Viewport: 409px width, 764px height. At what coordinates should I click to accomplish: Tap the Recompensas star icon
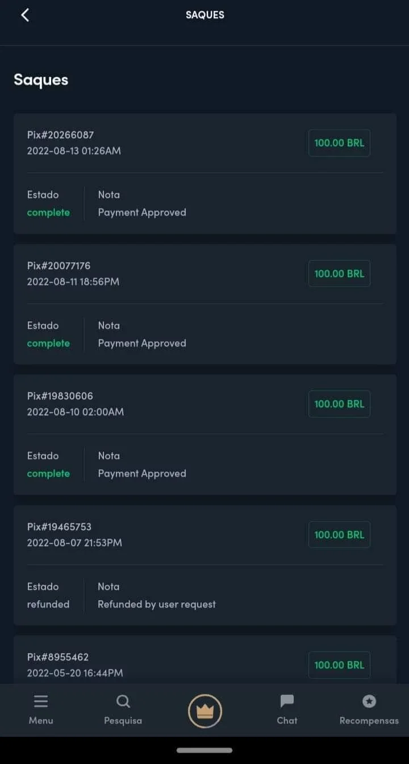coord(369,701)
